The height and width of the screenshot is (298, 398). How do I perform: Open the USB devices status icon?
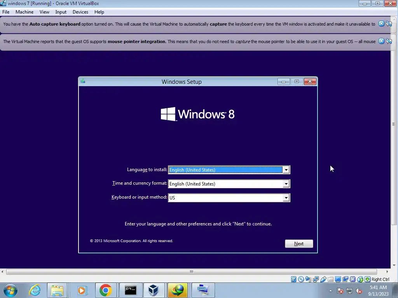[323, 279]
